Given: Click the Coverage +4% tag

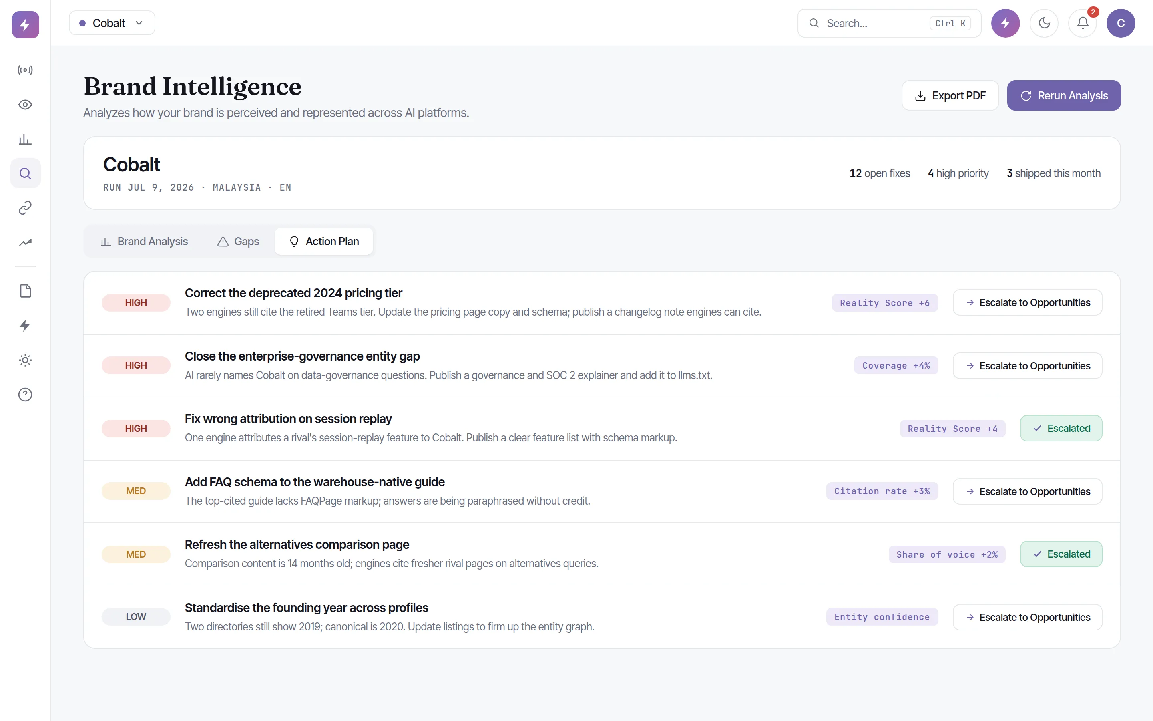Looking at the screenshot, I should [896, 365].
